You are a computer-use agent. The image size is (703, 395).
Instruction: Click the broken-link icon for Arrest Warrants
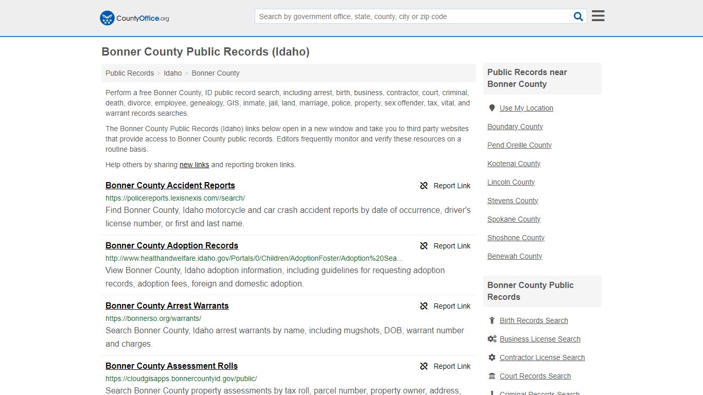(424, 306)
